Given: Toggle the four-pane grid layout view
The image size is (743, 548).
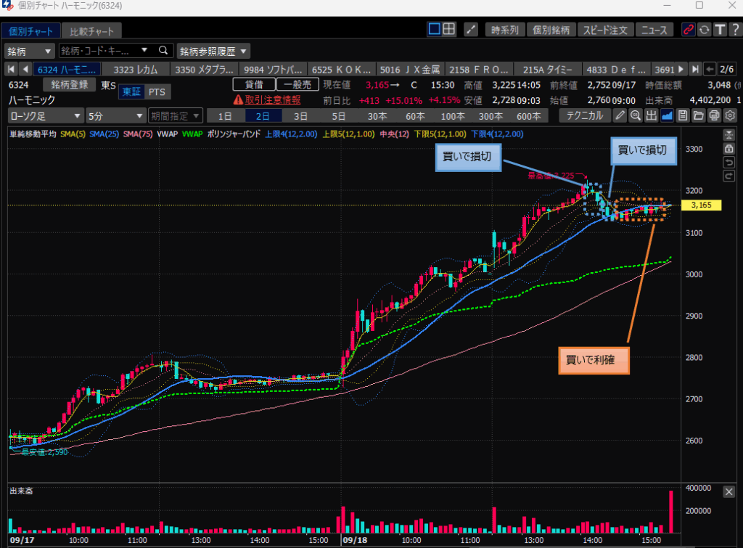Looking at the screenshot, I should click(449, 30).
